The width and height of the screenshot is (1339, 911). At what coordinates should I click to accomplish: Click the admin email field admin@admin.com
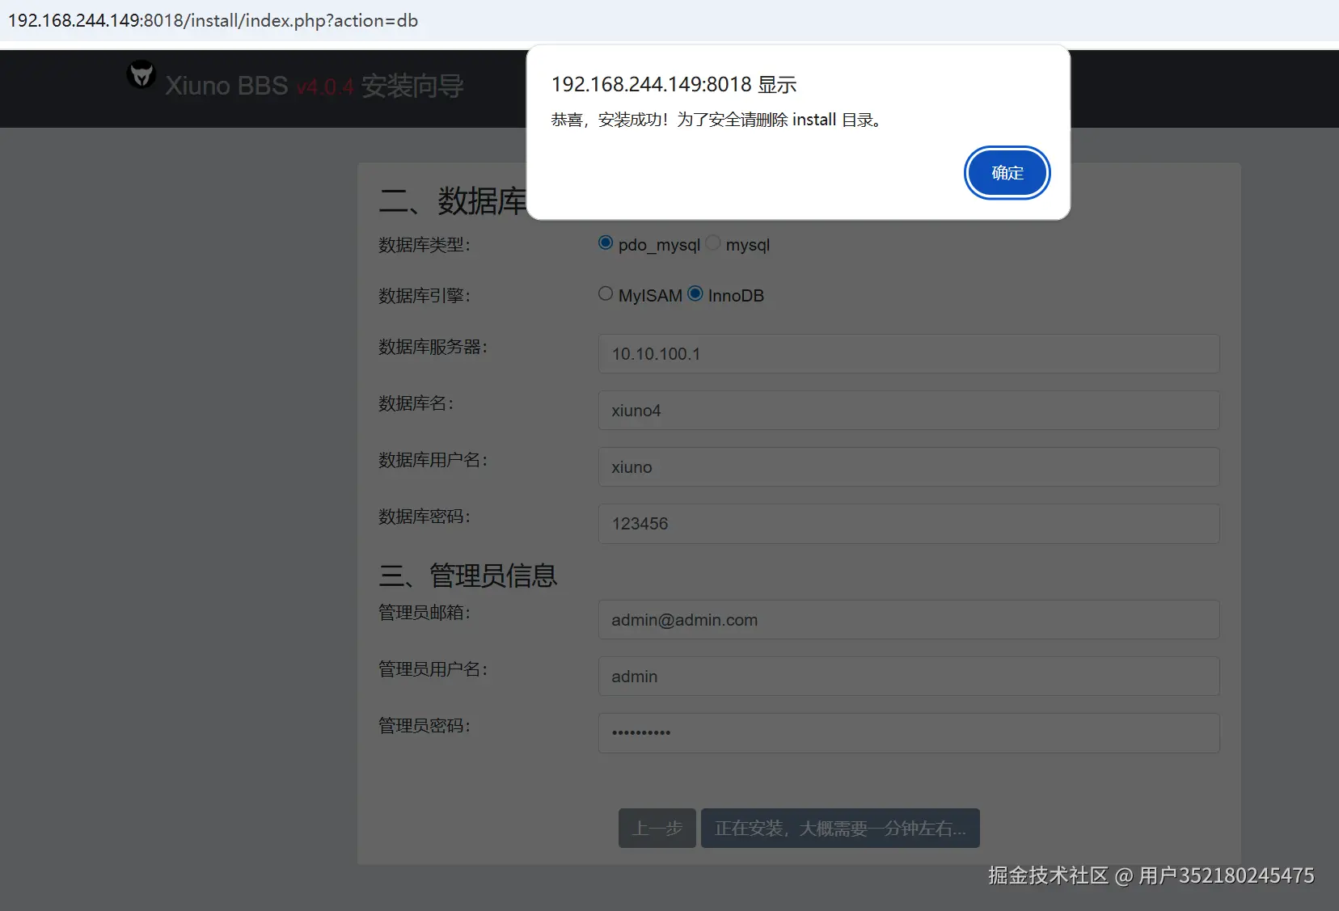point(909,620)
